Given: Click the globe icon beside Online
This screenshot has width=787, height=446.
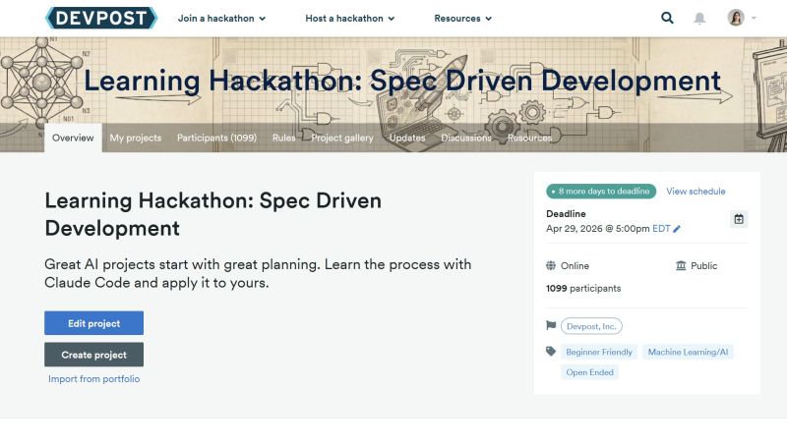Looking at the screenshot, I should (551, 265).
